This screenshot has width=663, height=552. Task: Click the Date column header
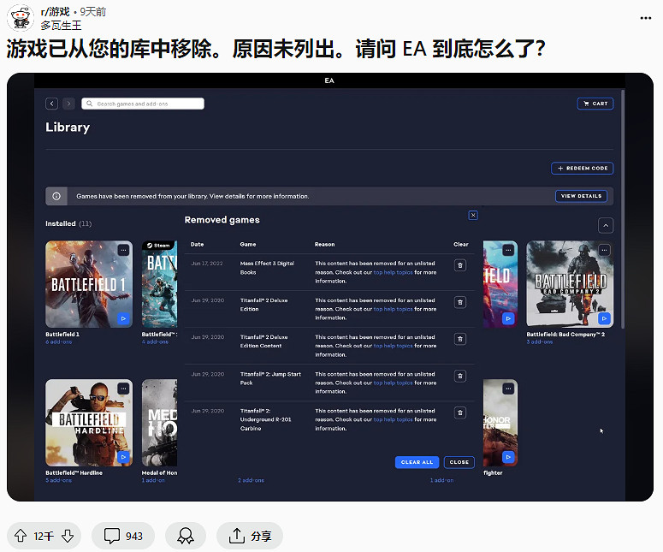pos(197,245)
